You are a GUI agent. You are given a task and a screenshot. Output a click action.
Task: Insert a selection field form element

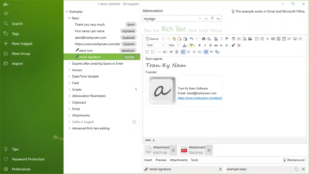[284, 39]
